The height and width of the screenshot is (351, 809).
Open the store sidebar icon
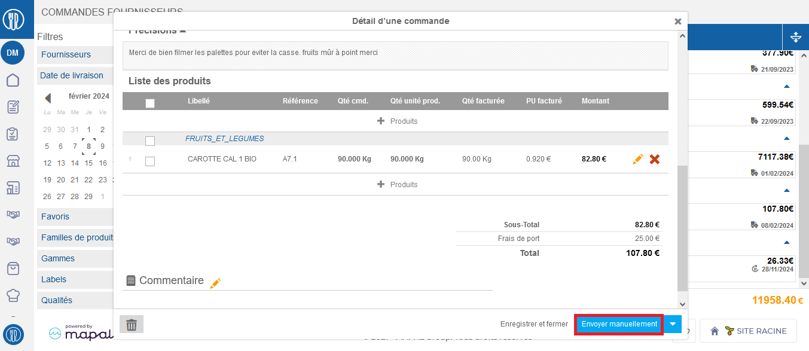coord(13,161)
